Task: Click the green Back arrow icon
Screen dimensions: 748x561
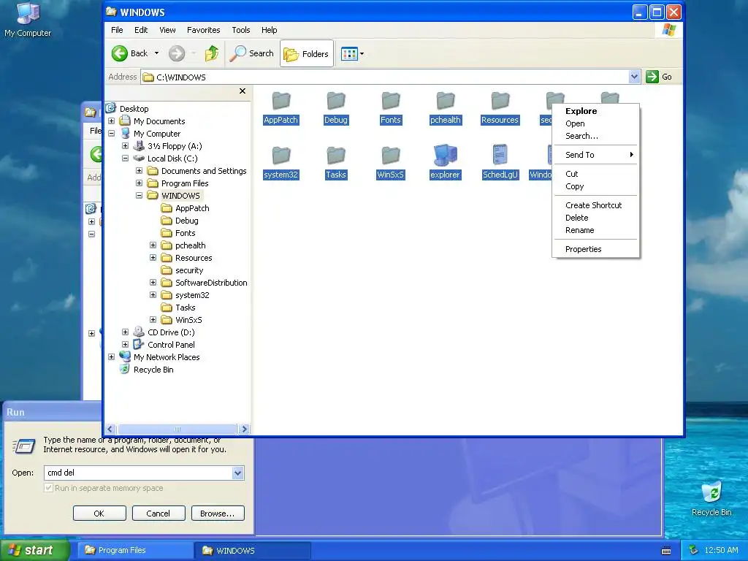Action: [x=120, y=53]
